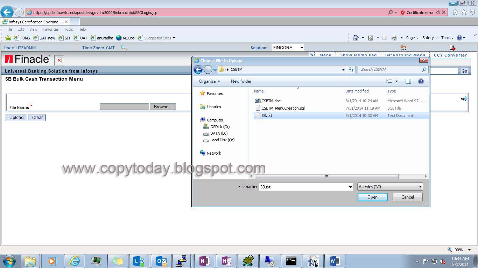
Task: Select the Infosys Certification Environment tab
Action: point(35,22)
